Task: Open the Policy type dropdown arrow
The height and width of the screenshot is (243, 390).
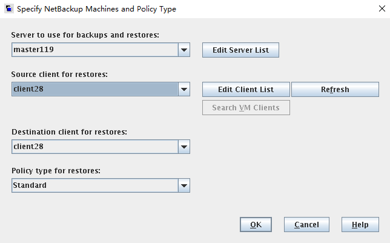Action: (x=184, y=185)
